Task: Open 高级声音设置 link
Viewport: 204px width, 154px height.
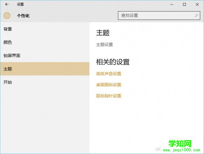Action: (108, 74)
